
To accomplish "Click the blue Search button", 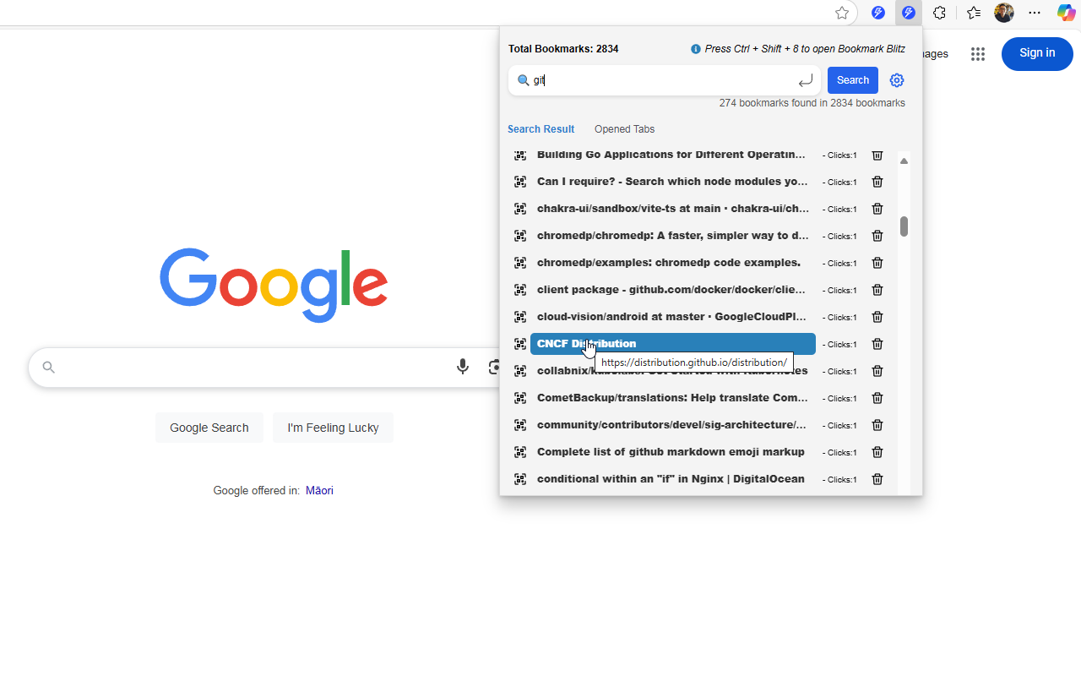I will tap(852, 80).
